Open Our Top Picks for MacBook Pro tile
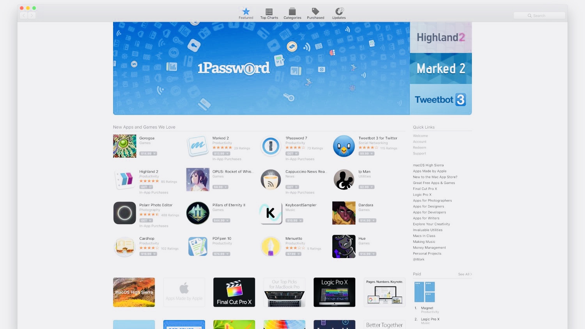The height and width of the screenshot is (329, 585). pyautogui.click(x=284, y=292)
